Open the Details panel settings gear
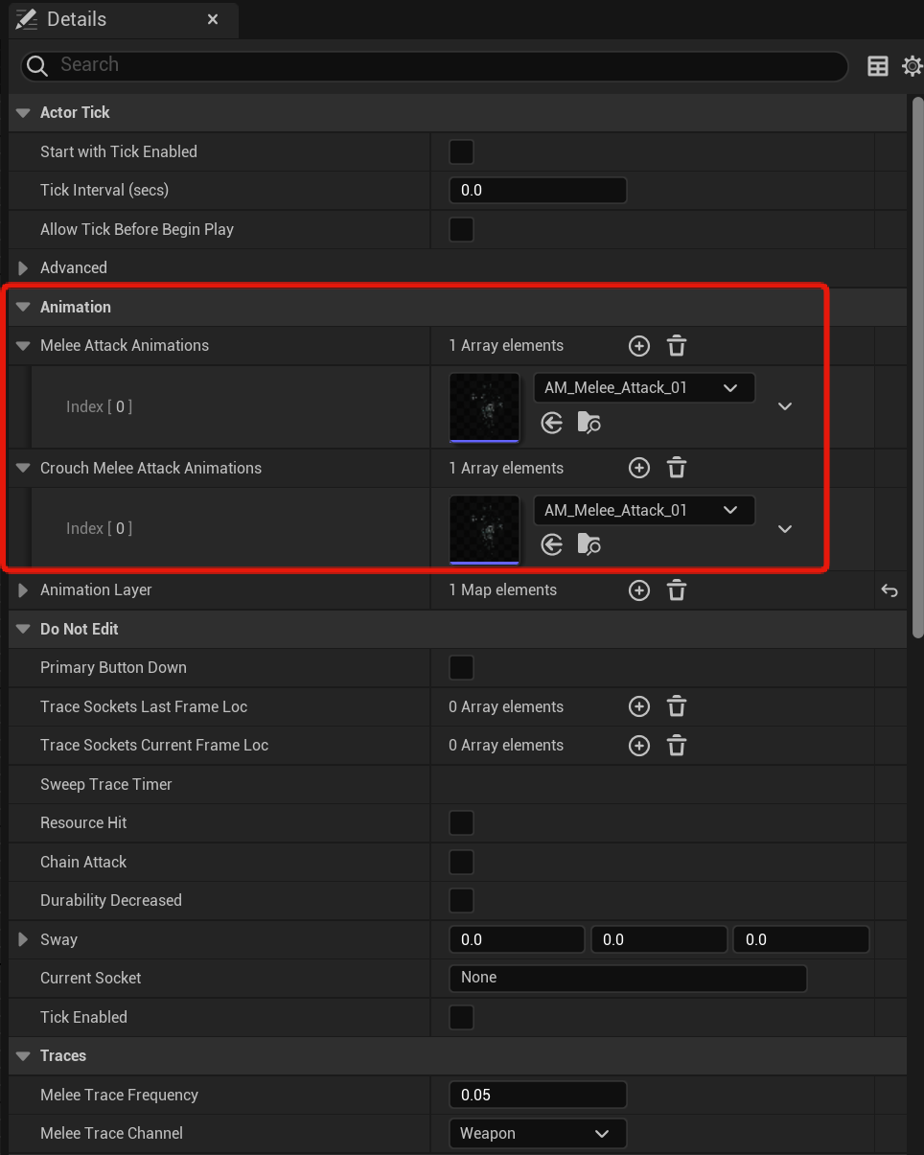Image resolution: width=924 pixels, height=1155 pixels. (912, 65)
